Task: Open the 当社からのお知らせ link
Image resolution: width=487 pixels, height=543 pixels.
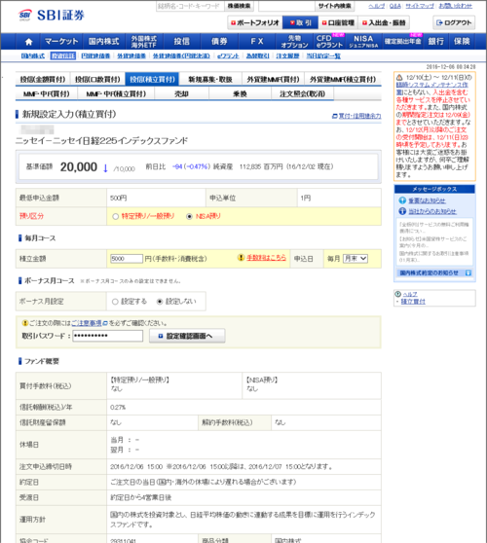Action: click(431, 211)
